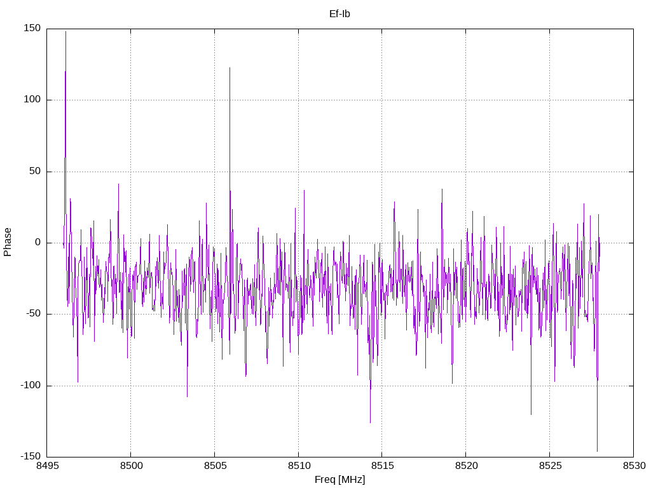
Task: Click the Freq [MHz] axis label
Action: pyautogui.click(x=339, y=480)
